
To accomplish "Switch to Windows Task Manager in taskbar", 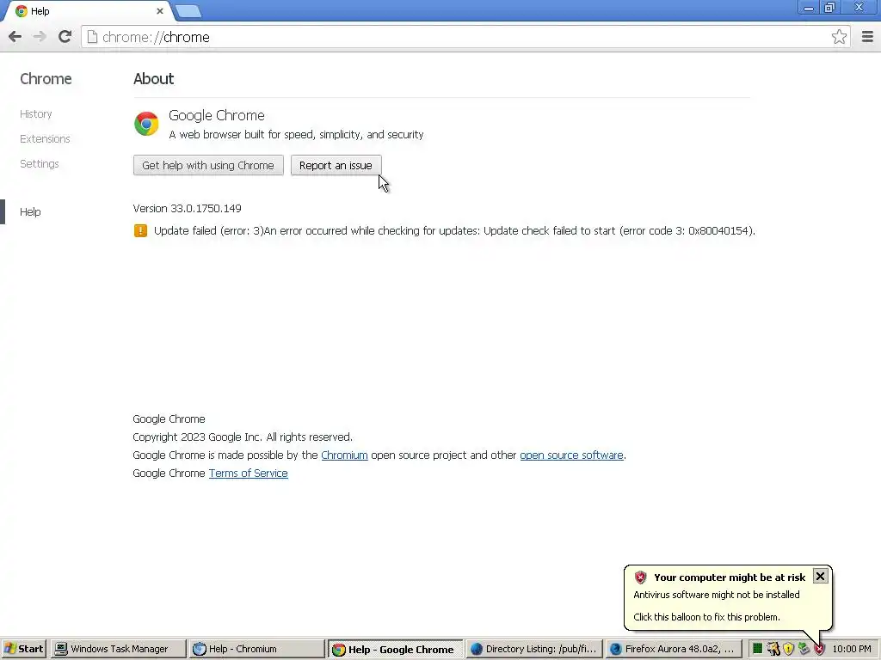I will [118, 649].
